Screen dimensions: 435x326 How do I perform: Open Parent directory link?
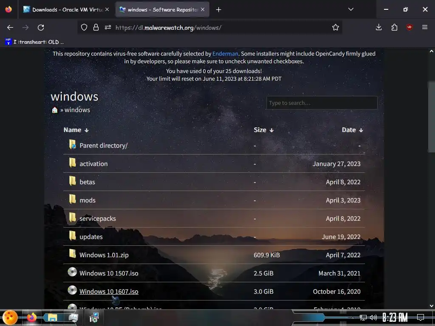(x=104, y=146)
